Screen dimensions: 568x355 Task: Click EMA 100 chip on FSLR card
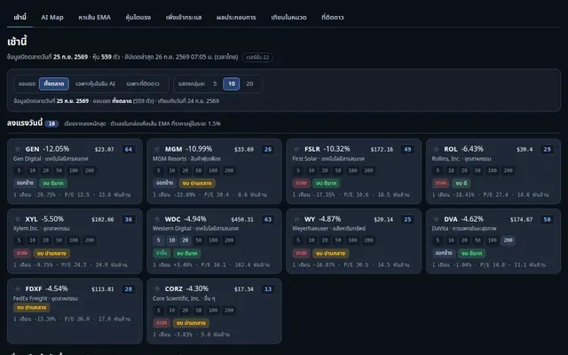pos(353,170)
